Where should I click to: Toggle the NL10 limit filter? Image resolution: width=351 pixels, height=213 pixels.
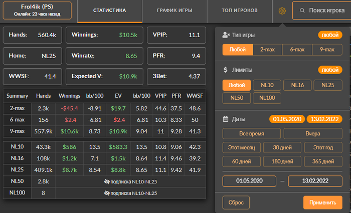tap(267, 85)
